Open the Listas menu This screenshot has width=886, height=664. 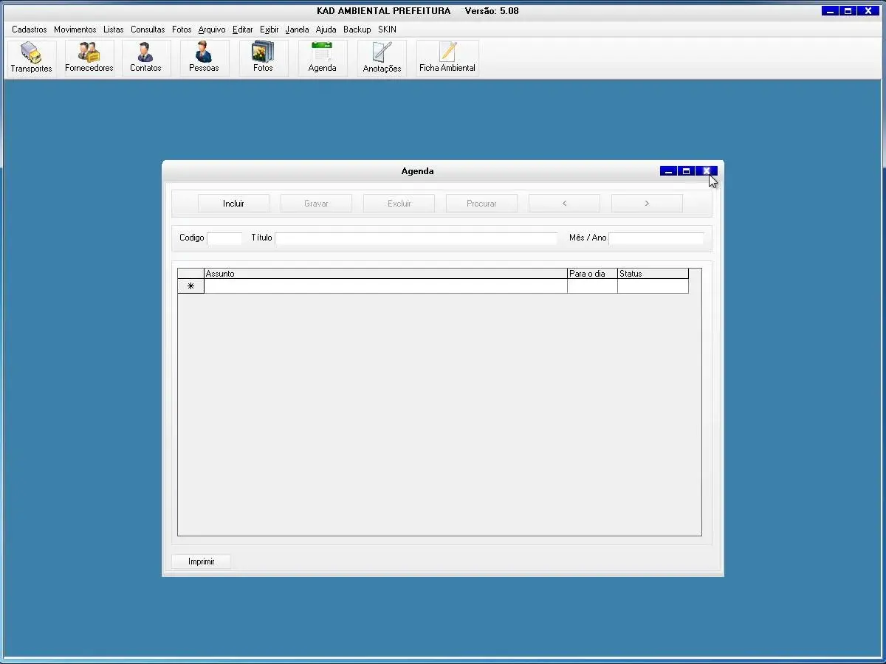coord(114,30)
